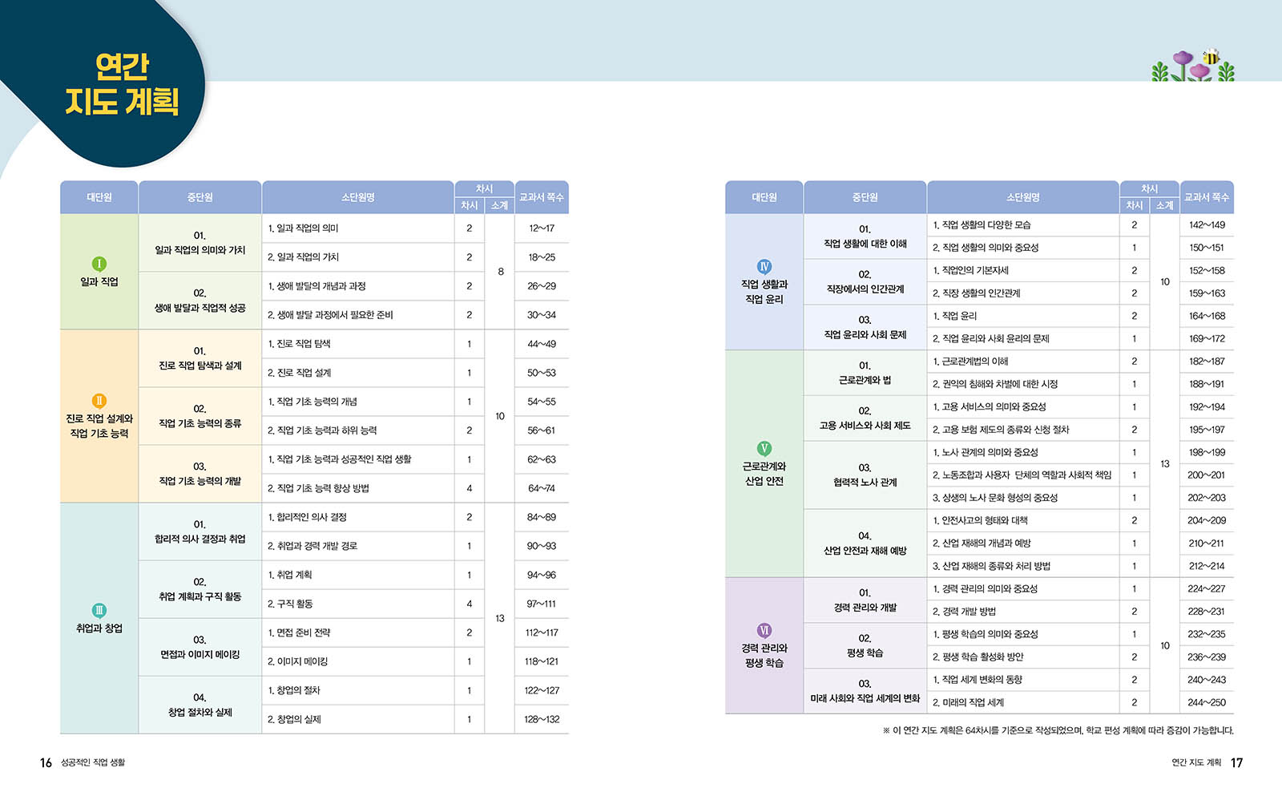Click page number 17 in footer
Screen dimensions: 1282x792
[x=1236, y=763]
